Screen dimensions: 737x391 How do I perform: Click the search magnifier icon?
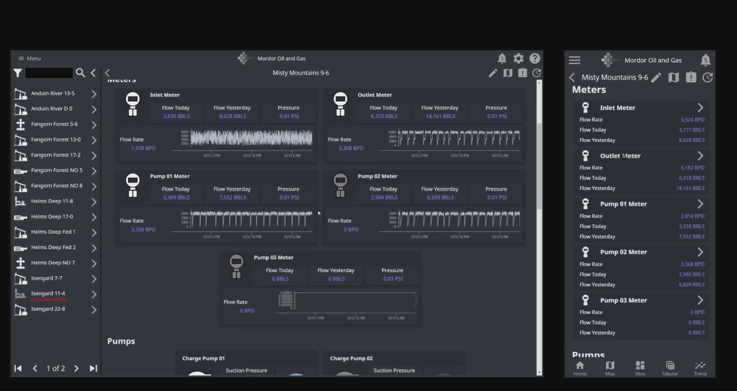coord(81,73)
